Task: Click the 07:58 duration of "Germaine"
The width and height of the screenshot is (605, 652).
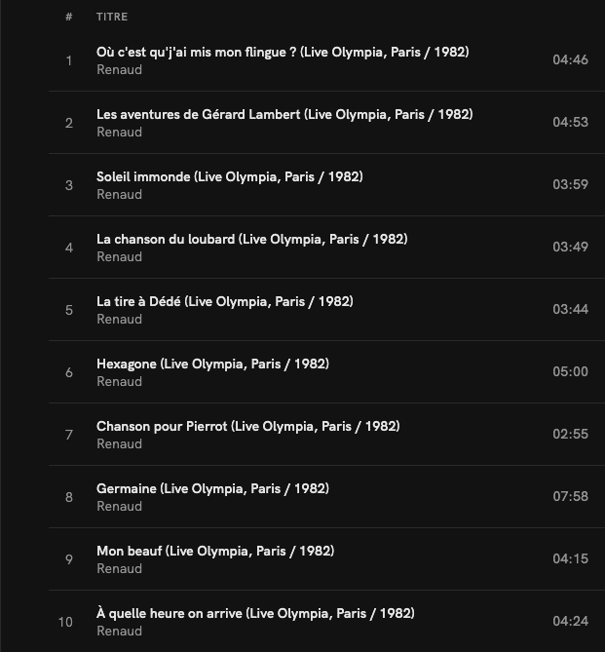Action: 570,497
